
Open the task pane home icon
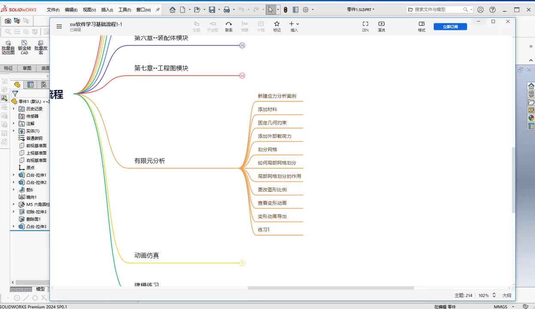531,86
